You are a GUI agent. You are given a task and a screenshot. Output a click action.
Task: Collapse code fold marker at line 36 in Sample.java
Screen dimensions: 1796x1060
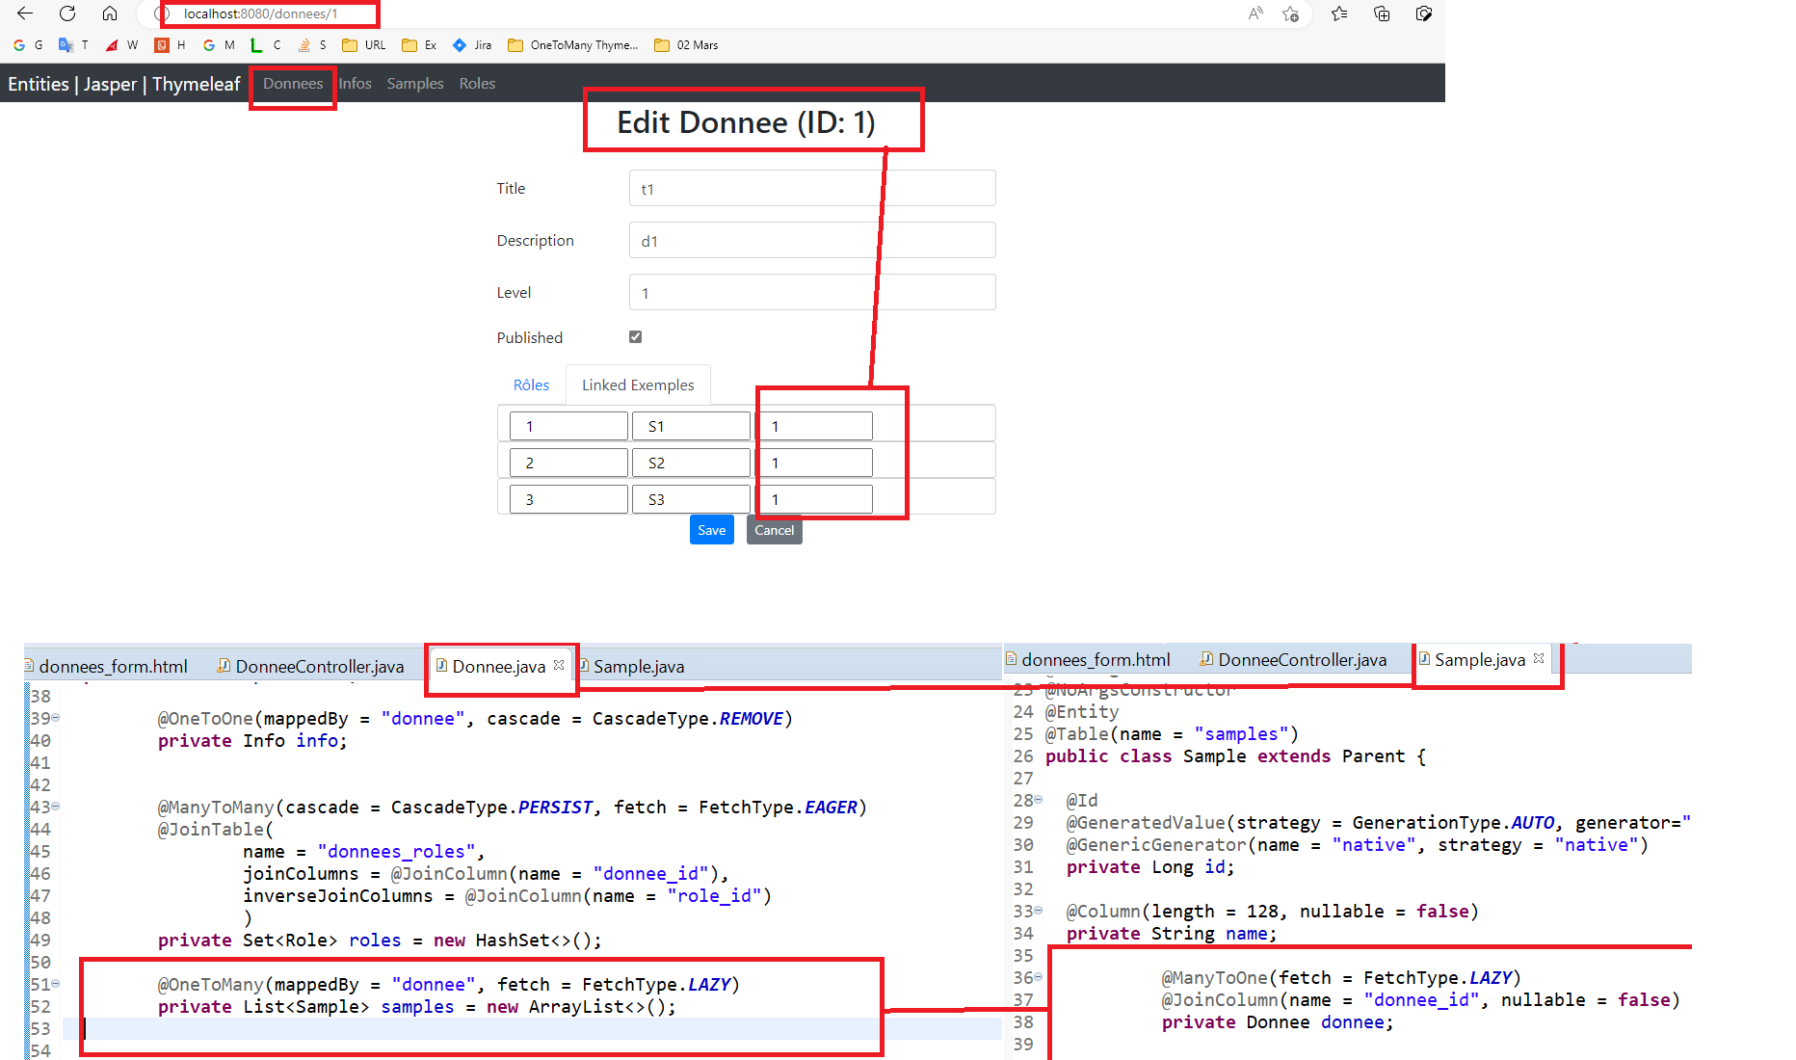(1039, 976)
